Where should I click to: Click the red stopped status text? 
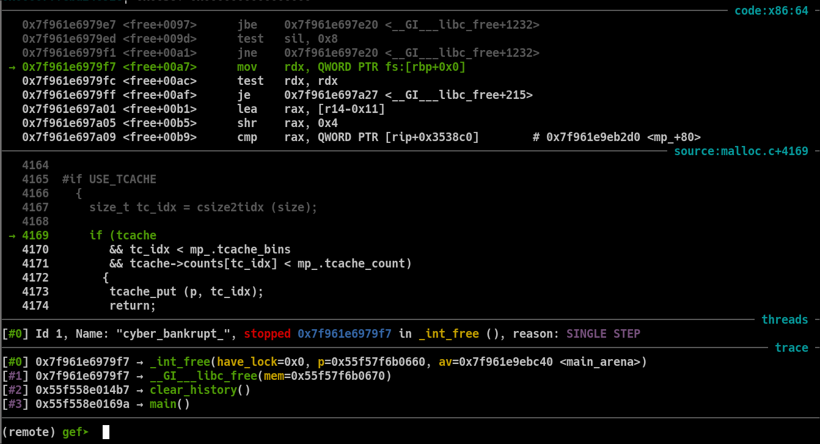pyautogui.click(x=267, y=334)
